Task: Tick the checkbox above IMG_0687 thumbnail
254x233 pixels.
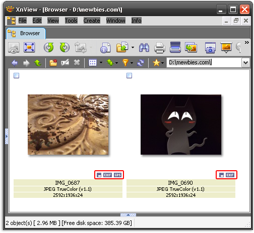Action: click(16, 76)
